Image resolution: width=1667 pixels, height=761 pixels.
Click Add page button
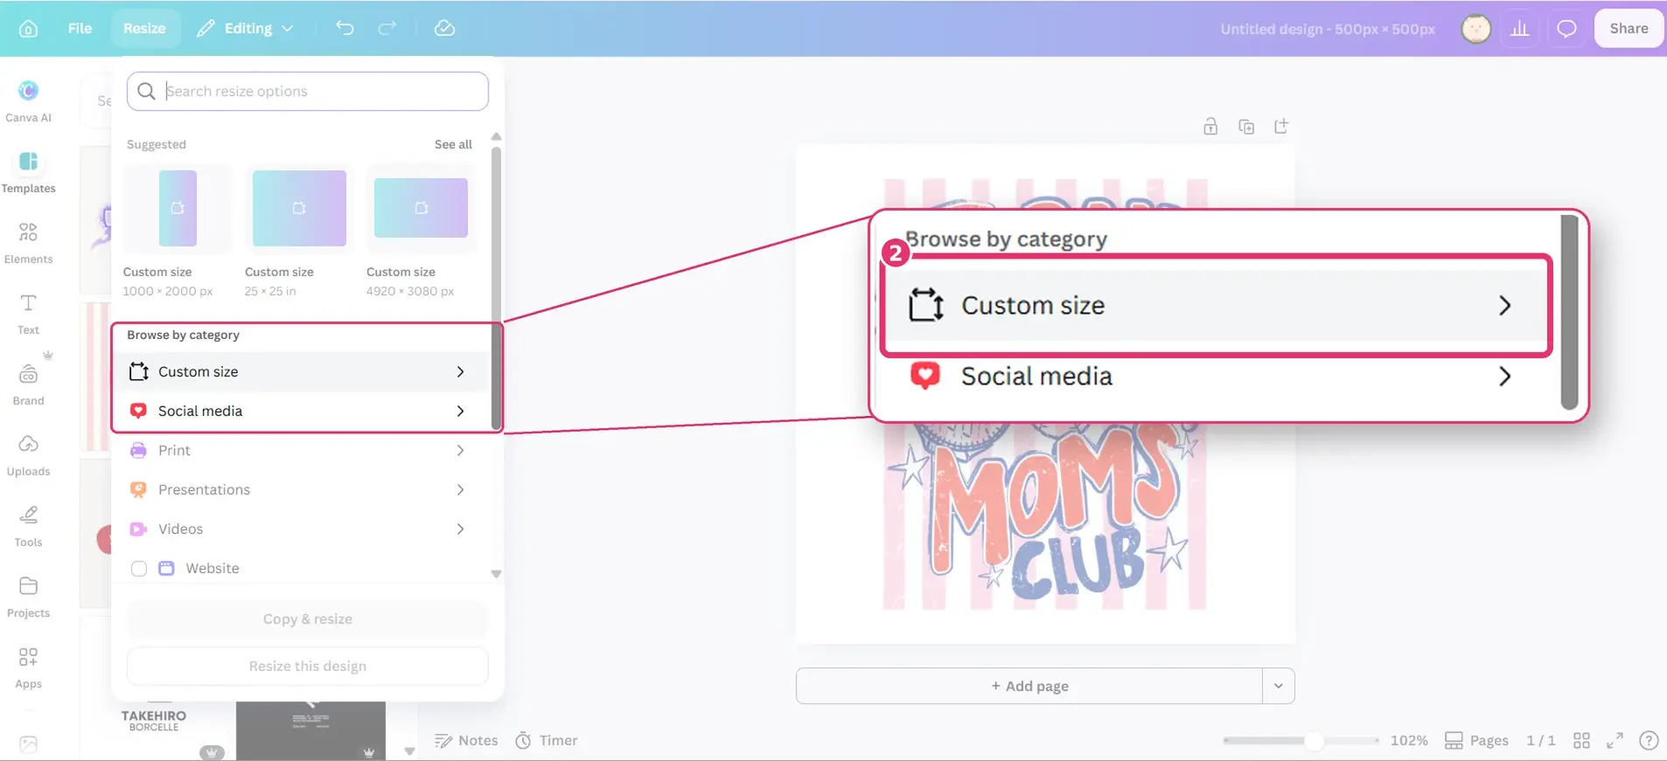pyautogui.click(x=1029, y=686)
